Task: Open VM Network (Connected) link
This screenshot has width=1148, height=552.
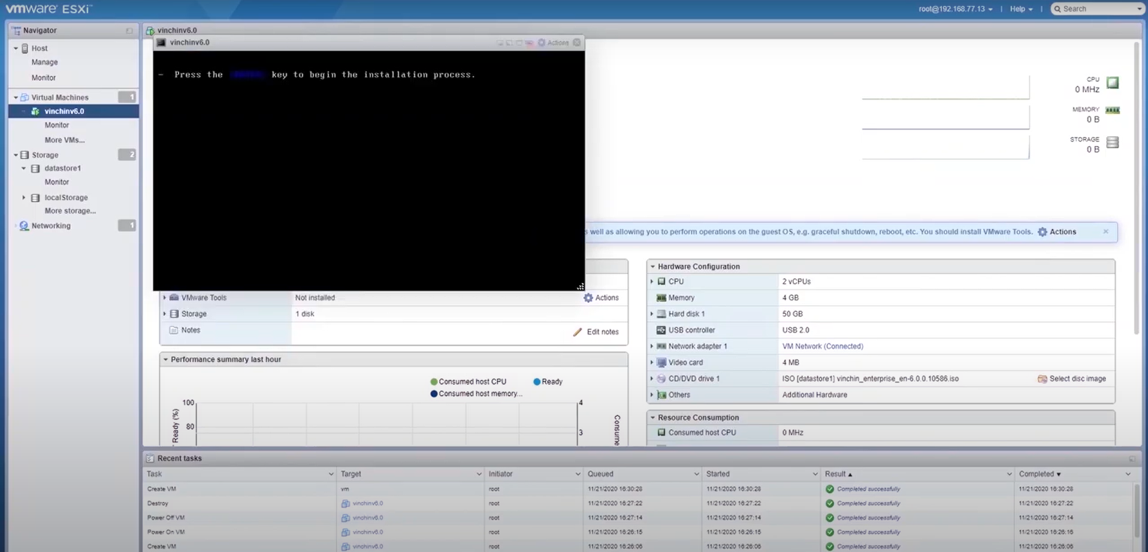Action: click(x=823, y=346)
